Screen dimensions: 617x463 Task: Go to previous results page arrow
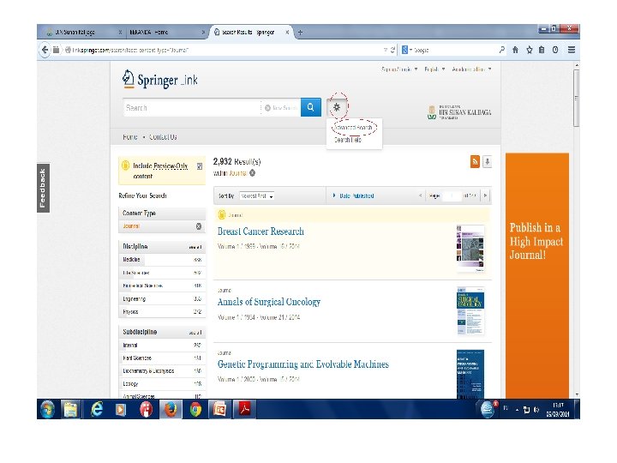point(420,195)
